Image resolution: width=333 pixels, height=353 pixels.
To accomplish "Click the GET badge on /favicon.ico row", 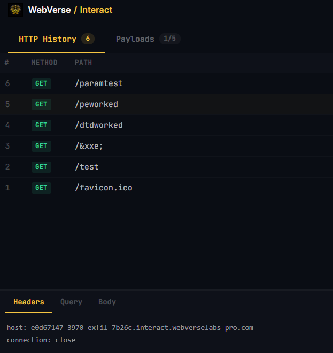I will coord(41,188).
